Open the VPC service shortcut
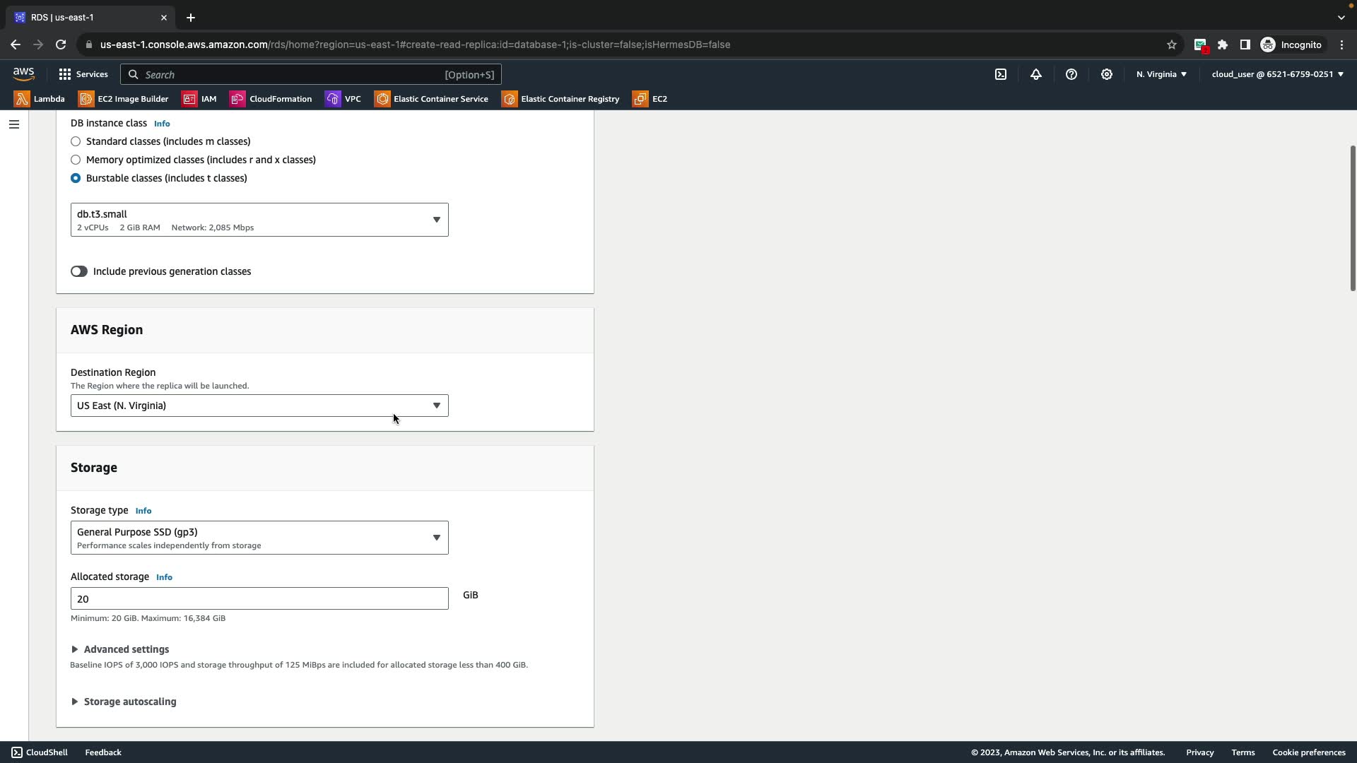This screenshot has width=1357, height=763. (x=343, y=99)
